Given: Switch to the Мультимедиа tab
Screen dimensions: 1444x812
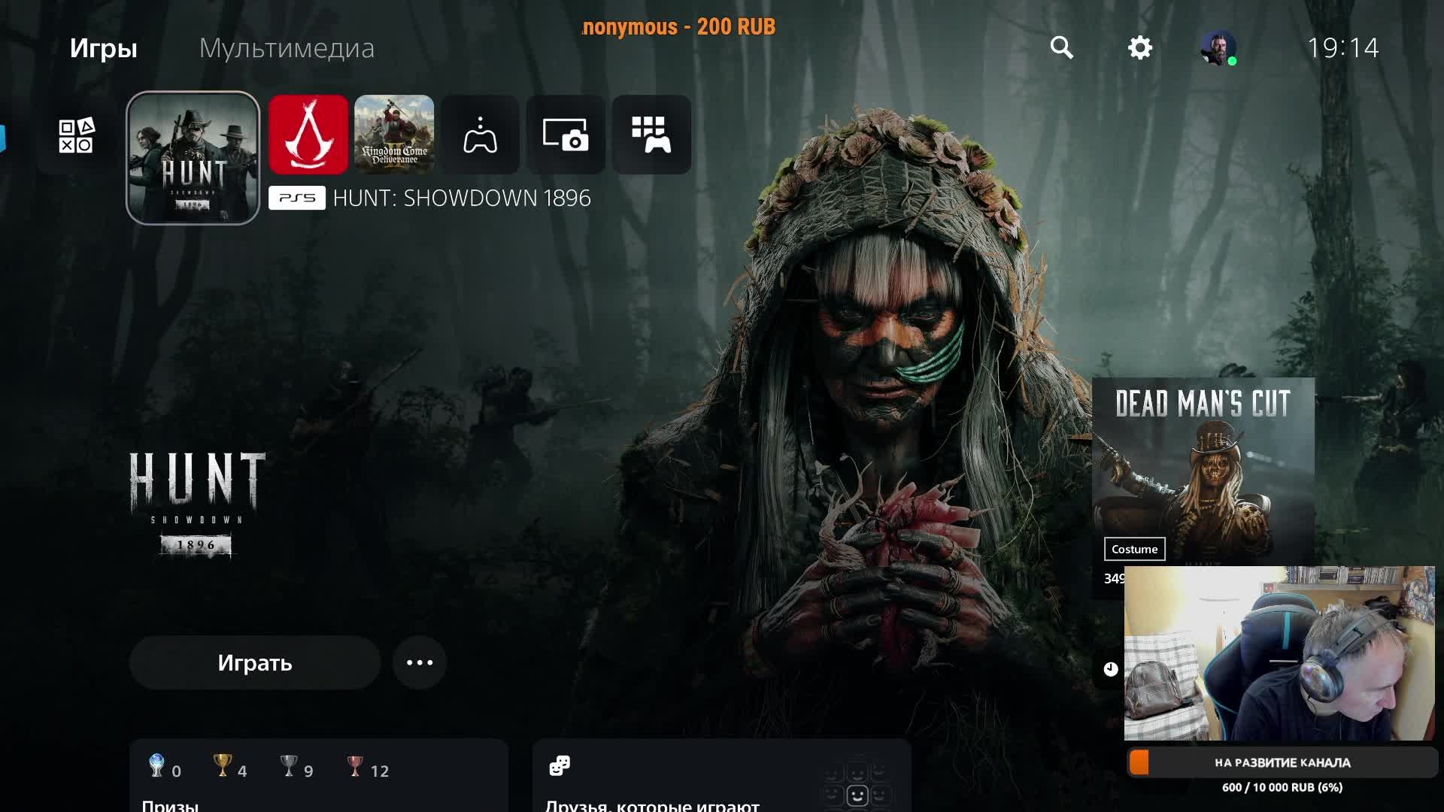Looking at the screenshot, I should [287, 48].
